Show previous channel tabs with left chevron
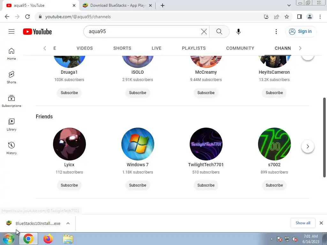Image resolution: width=327 pixels, height=245 pixels. tap(45, 48)
